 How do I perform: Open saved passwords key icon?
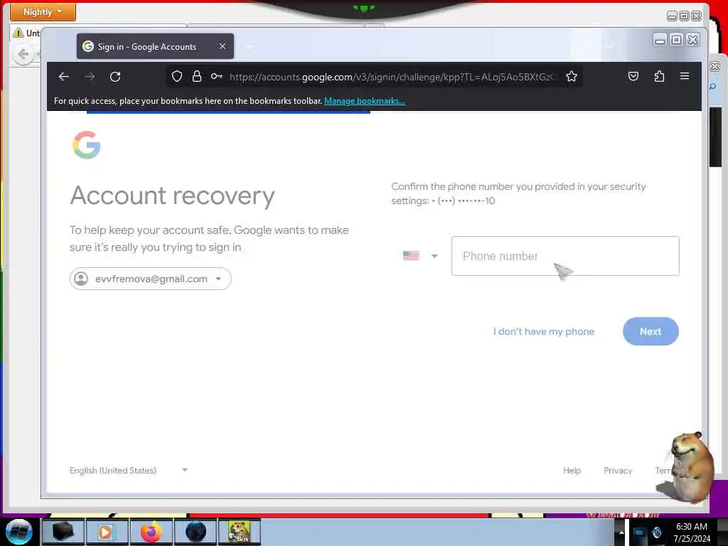[x=216, y=76]
